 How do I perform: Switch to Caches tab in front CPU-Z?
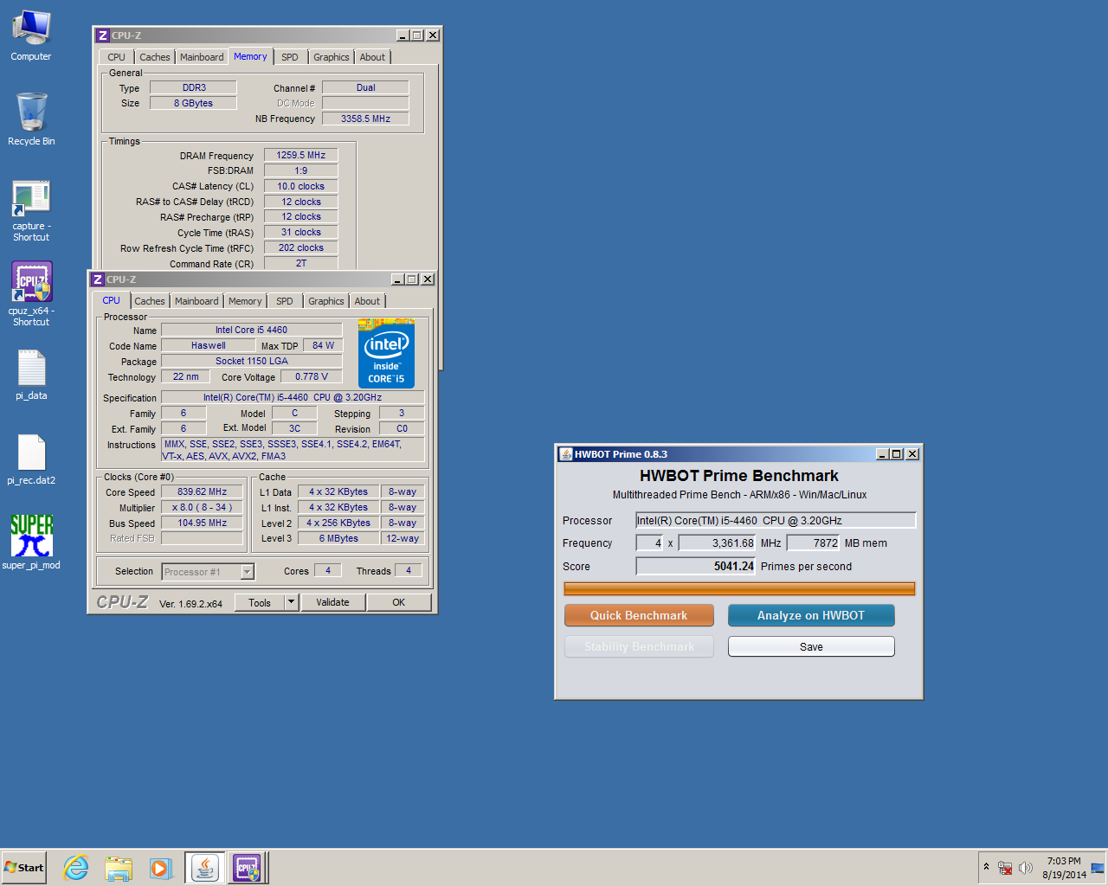pyautogui.click(x=150, y=301)
